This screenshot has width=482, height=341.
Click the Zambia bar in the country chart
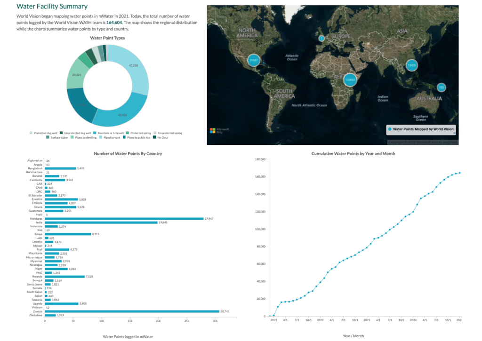pyautogui.click(x=132, y=311)
